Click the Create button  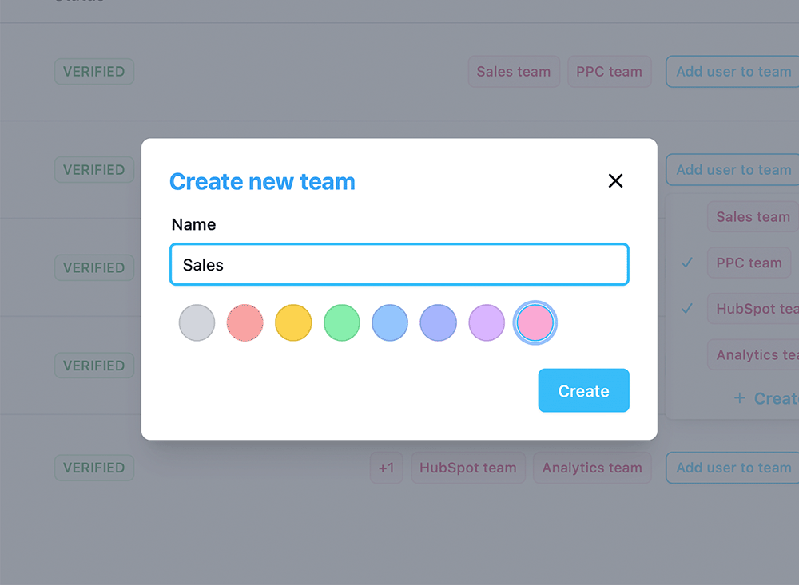(x=583, y=390)
